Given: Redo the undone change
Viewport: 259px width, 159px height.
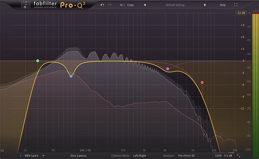Looking at the screenshot, I should (x=109, y=5).
